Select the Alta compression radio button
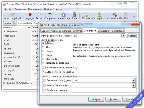 pos(43,47)
